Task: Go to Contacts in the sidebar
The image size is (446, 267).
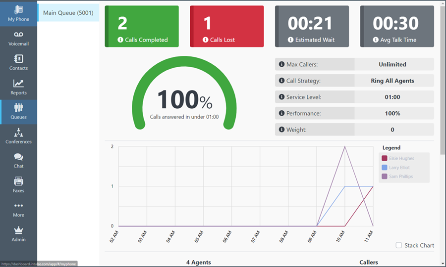Action: click(x=18, y=59)
